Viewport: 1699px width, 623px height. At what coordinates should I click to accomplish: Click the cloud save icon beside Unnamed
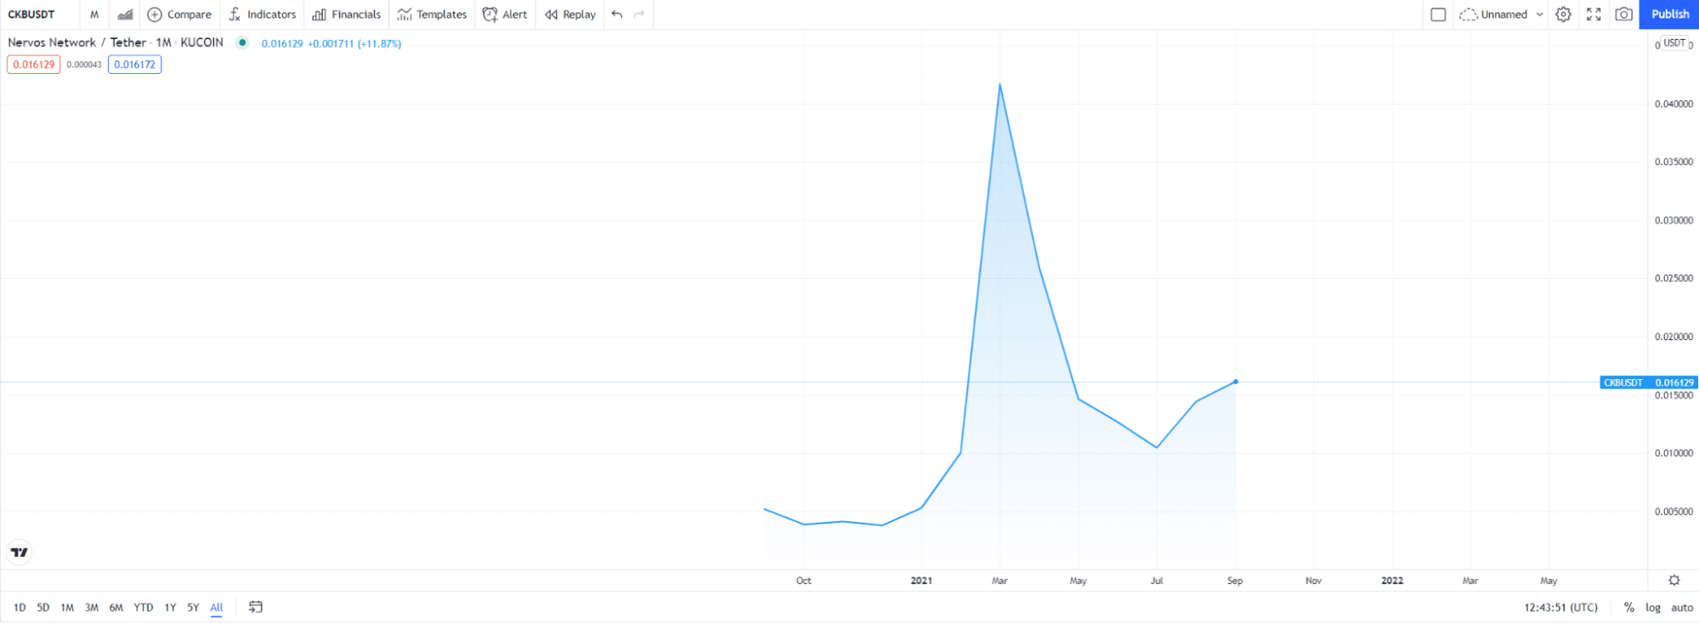[1468, 14]
